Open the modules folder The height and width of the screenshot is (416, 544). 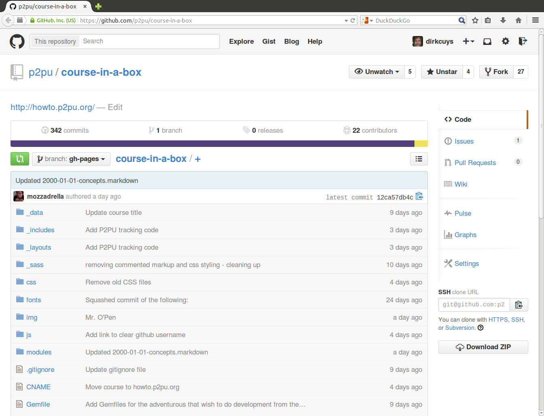pyautogui.click(x=39, y=352)
